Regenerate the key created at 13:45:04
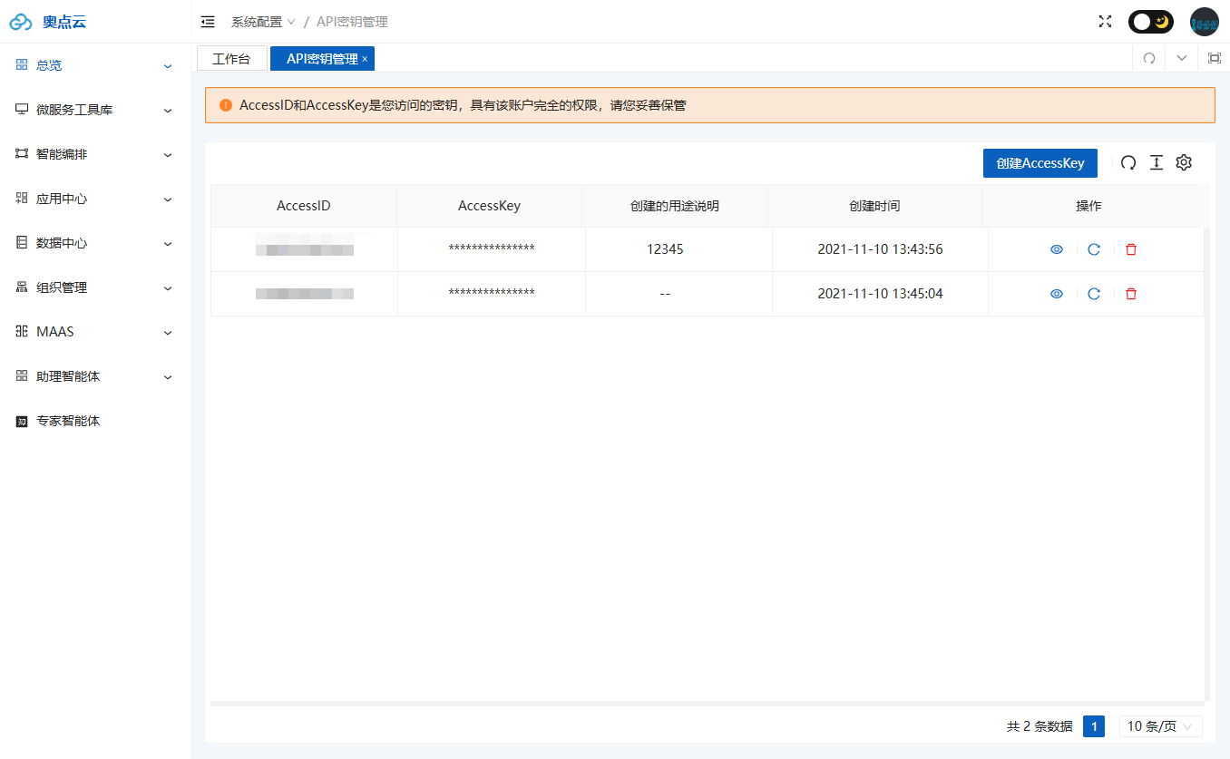This screenshot has height=759, width=1230. 1094,294
